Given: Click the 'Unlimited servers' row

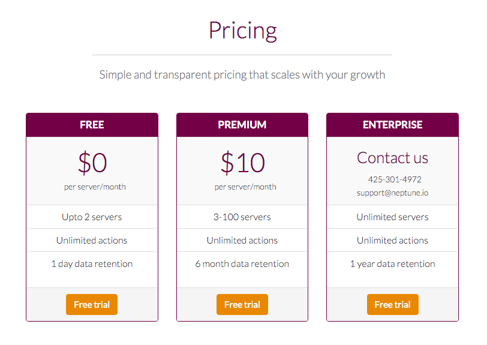Looking at the screenshot, I should click(x=392, y=217).
